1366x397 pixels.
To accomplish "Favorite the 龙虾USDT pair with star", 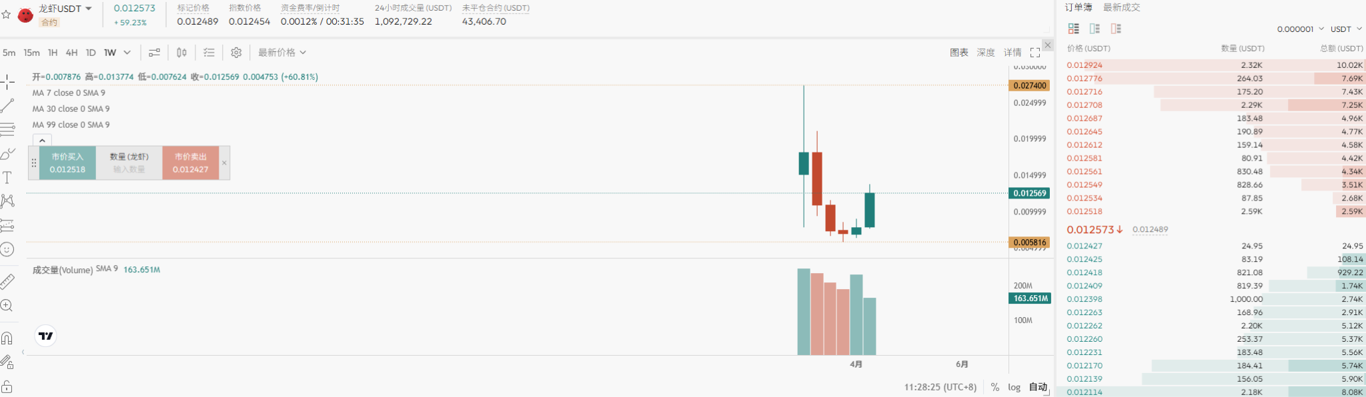I will click(6, 14).
